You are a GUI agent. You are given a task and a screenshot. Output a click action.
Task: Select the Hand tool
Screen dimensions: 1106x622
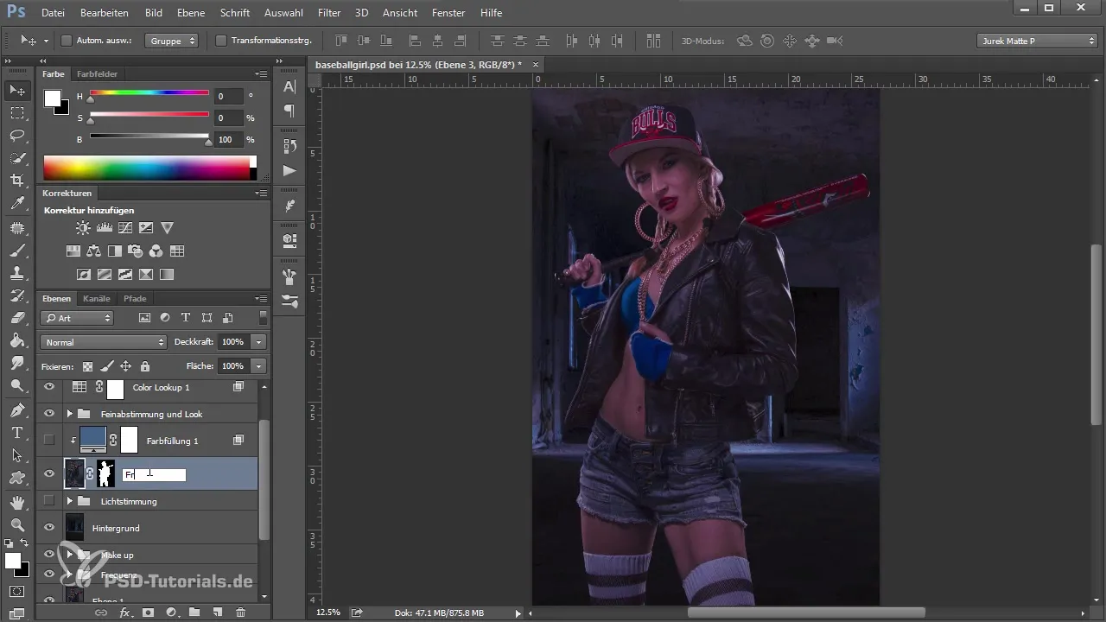[x=16, y=502]
